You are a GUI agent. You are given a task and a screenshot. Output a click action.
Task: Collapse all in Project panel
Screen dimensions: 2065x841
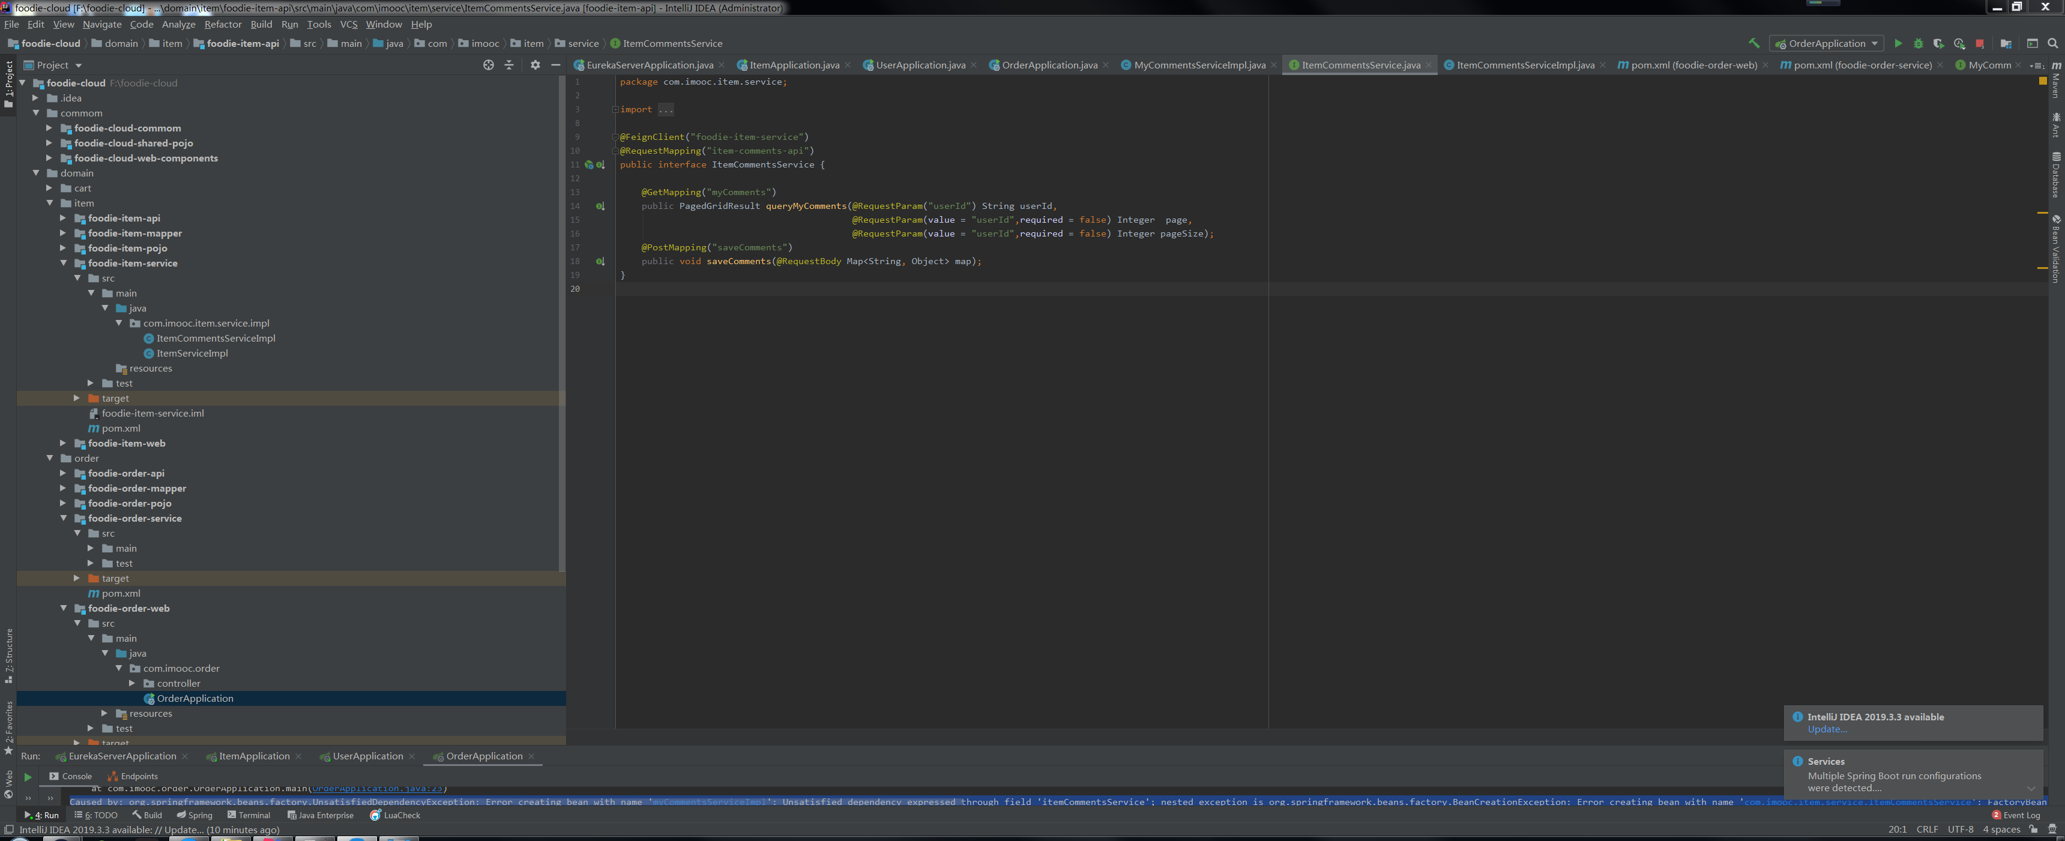509,65
